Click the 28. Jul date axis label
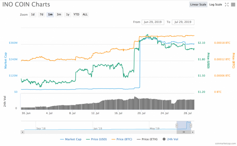The height and width of the screenshot is (146, 237). [x=187, y=113]
